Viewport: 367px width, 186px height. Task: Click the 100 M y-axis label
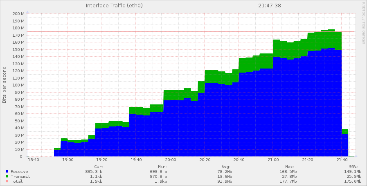pos(18,85)
